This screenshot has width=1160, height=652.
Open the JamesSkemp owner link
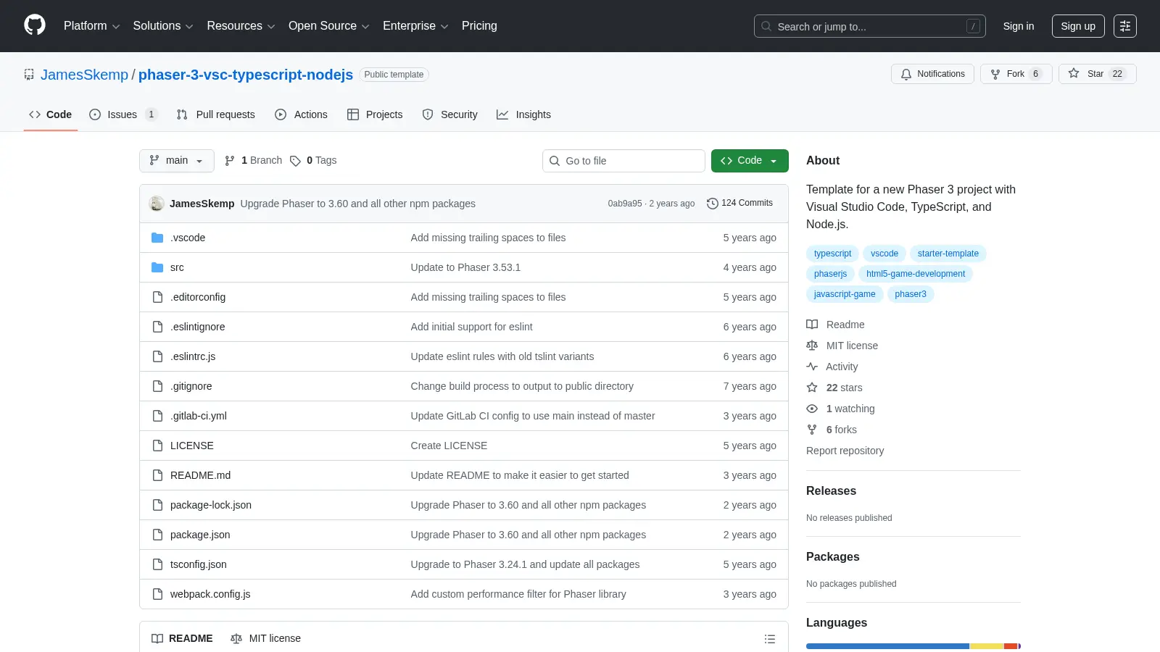[84, 75]
